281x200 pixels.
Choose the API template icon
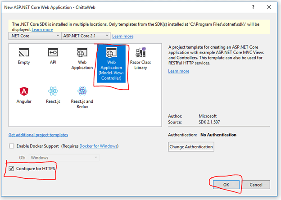(53, 53)
